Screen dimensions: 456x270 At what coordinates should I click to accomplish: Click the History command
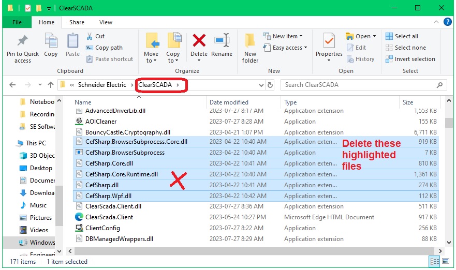360,59
